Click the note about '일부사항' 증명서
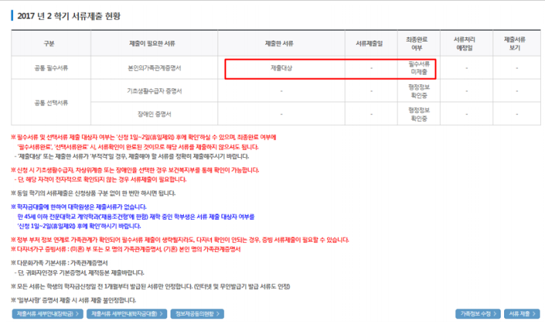The image size is (545, 328). click(x=74, y=300)
